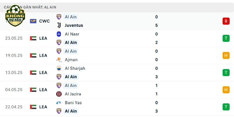
Task: Click green T badge for Bani Yas match
Action: [x=226, y=107]
